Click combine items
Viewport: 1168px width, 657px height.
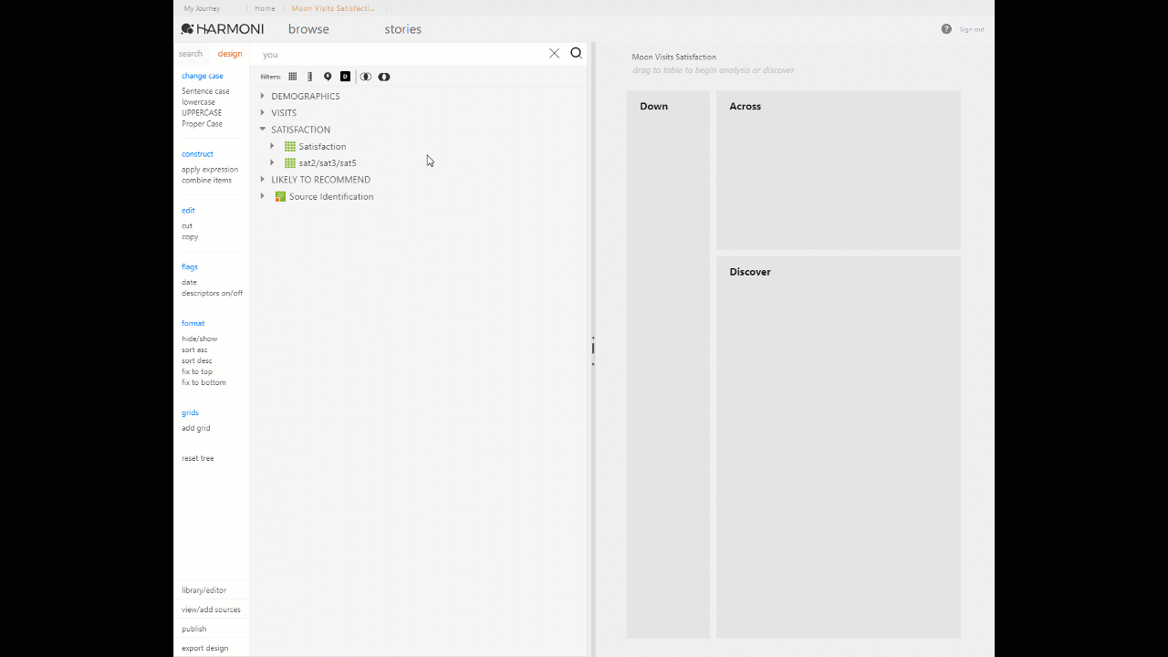(206, 181)
